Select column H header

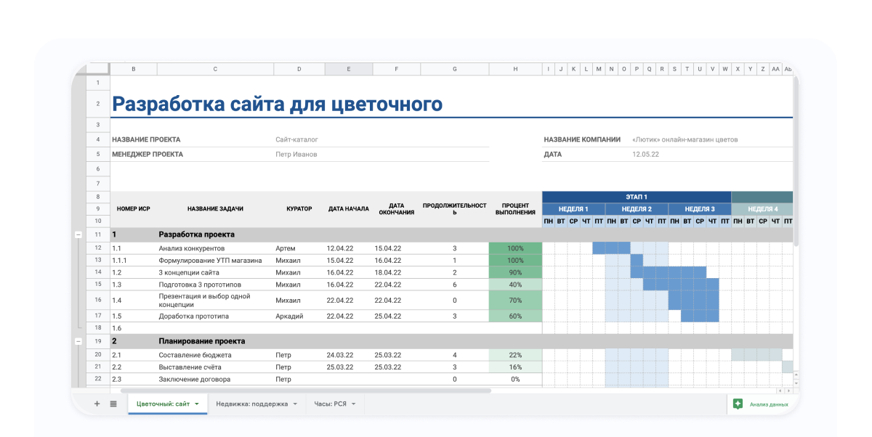coord(515,69)
